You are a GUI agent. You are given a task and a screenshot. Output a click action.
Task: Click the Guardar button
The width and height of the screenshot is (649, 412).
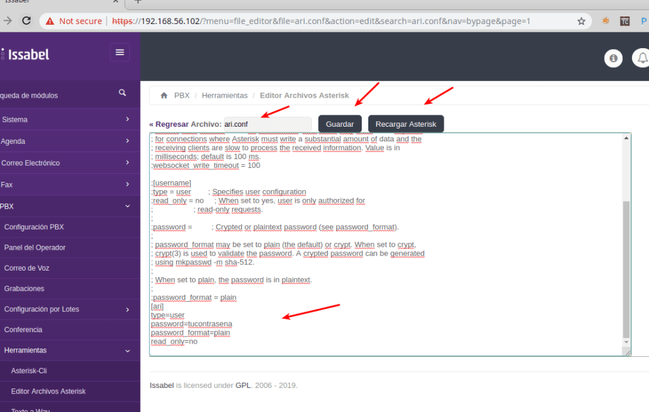pyautogui.click(x=340, y=124)
